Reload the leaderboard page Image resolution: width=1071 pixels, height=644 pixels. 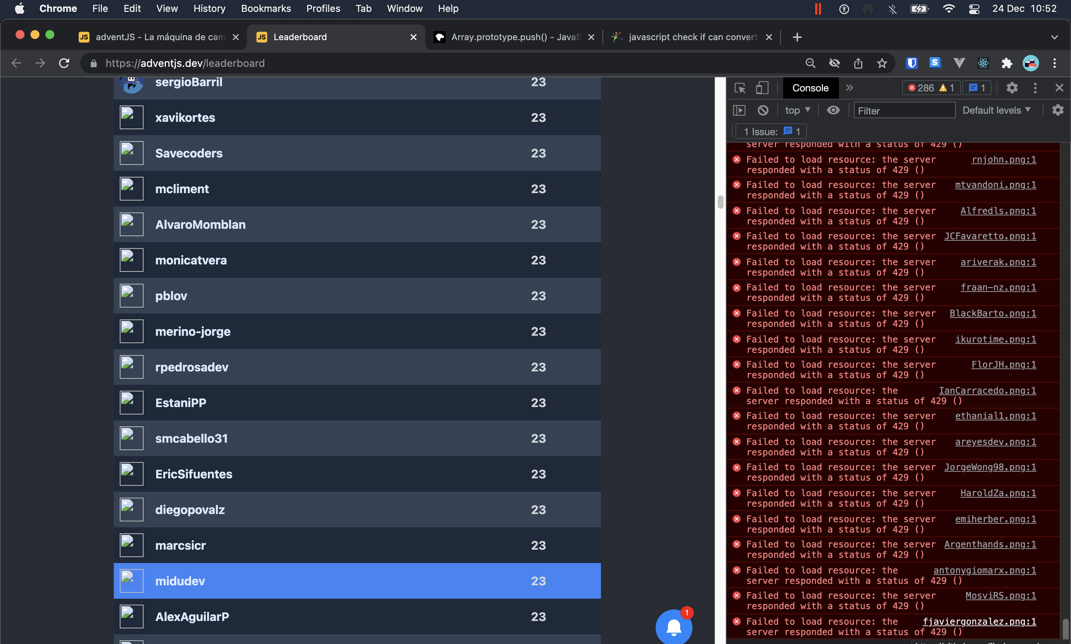coord(64,64)
